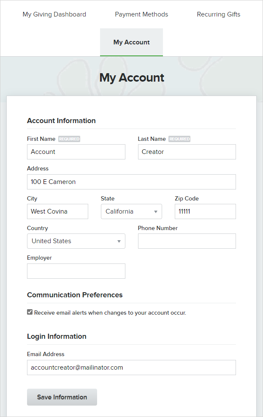Image resolution: width=263 pixels, height=417 pixels.
Task: Go to Recurring Gifts tab
Action: pyautogui.click(x=218, y=14)
